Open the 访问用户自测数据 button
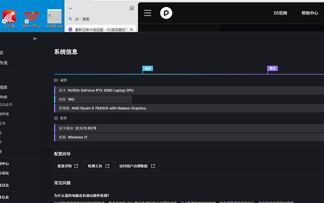This screenshot has height=203, width=324. click(137, 166)
